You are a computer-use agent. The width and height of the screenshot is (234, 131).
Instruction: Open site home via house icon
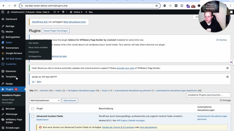coord(8,12)
